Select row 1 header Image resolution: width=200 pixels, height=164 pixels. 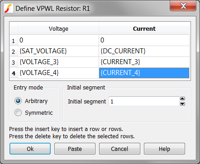(x=14, y=40)
